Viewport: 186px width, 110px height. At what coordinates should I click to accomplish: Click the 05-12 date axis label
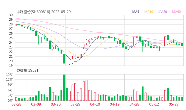pyautogui.click(x=154, y=104)
